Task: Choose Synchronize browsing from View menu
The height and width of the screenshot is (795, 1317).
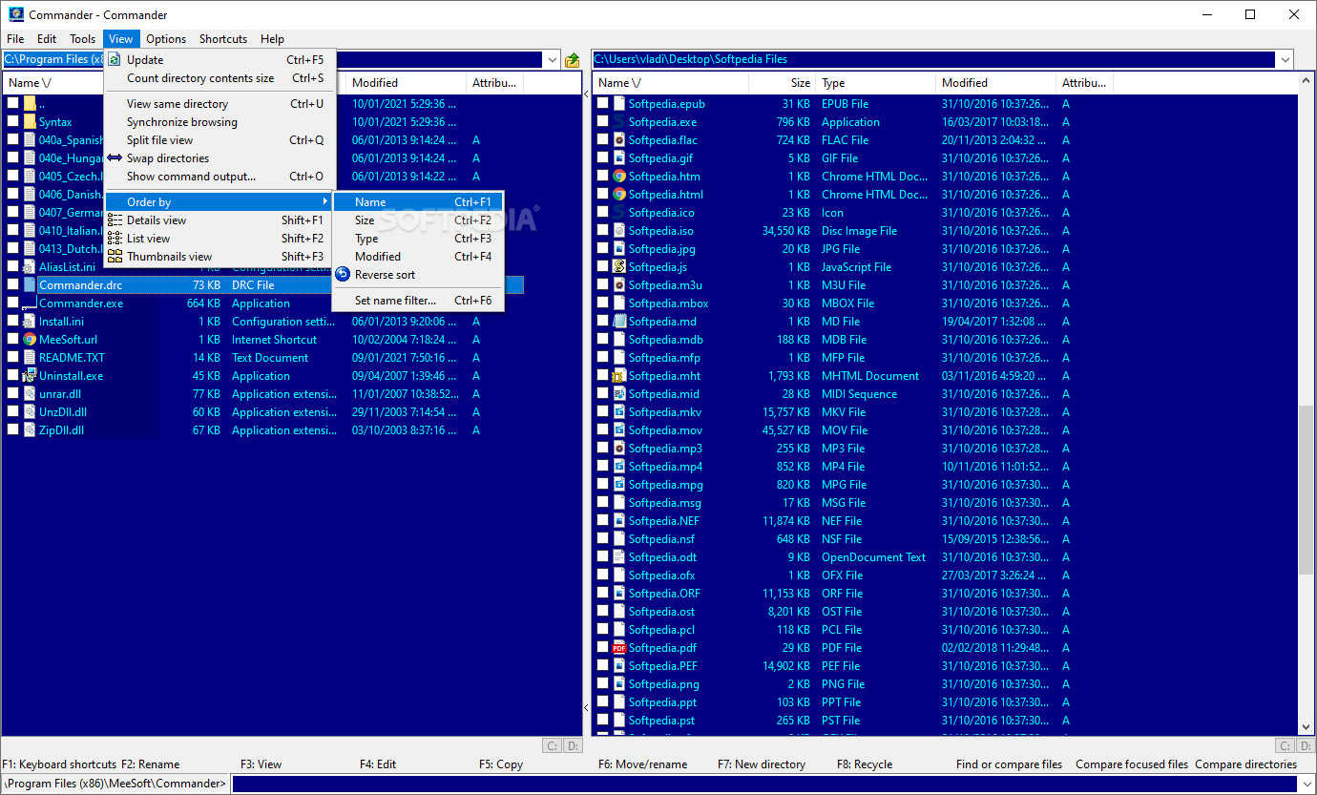Action: (x=182, y=122)
